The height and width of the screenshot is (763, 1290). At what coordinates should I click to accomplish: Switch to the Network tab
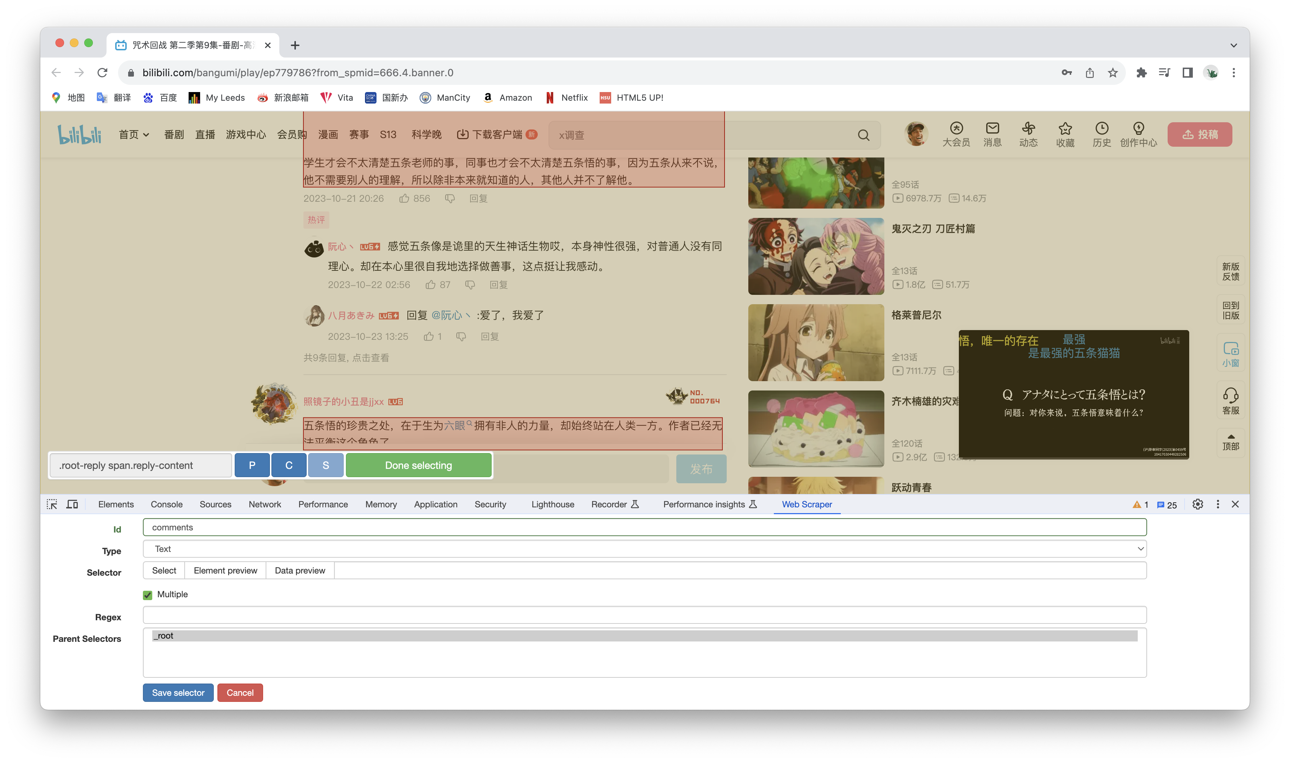[x=265, y=504]
